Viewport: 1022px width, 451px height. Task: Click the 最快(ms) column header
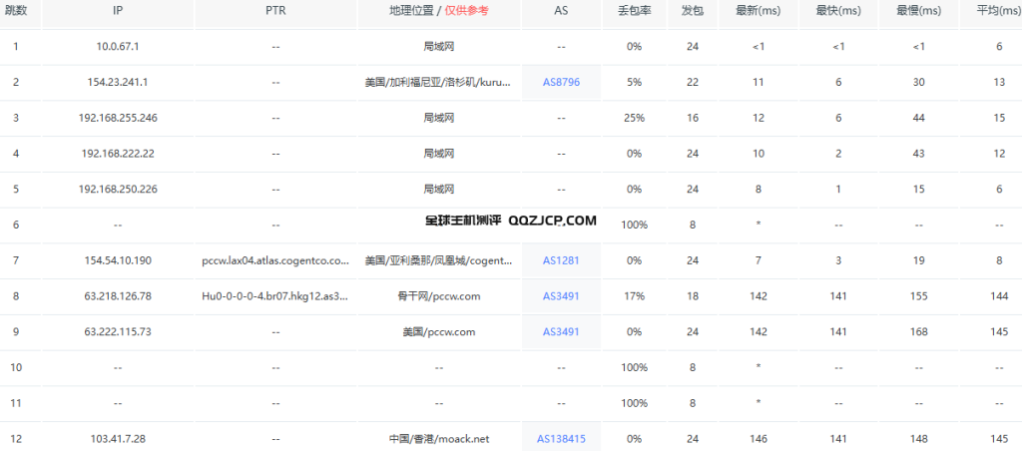click(x=838, y=10)
